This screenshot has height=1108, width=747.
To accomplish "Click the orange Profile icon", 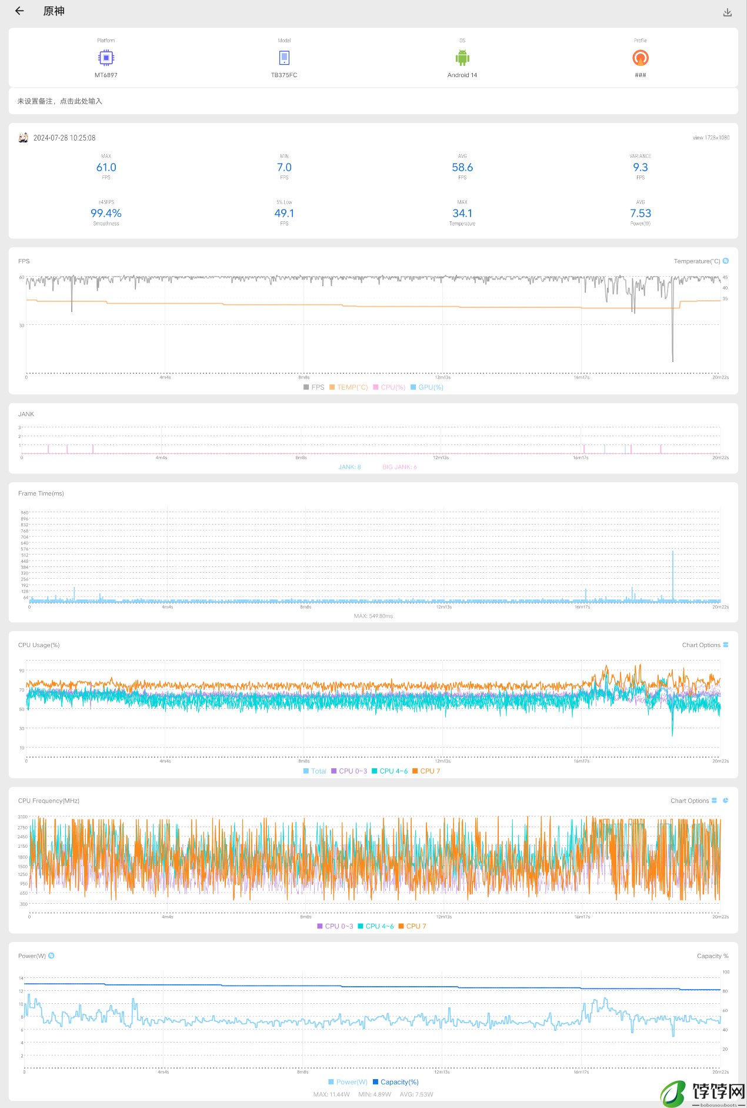I will pyautogui.click(x=641, y=58).
